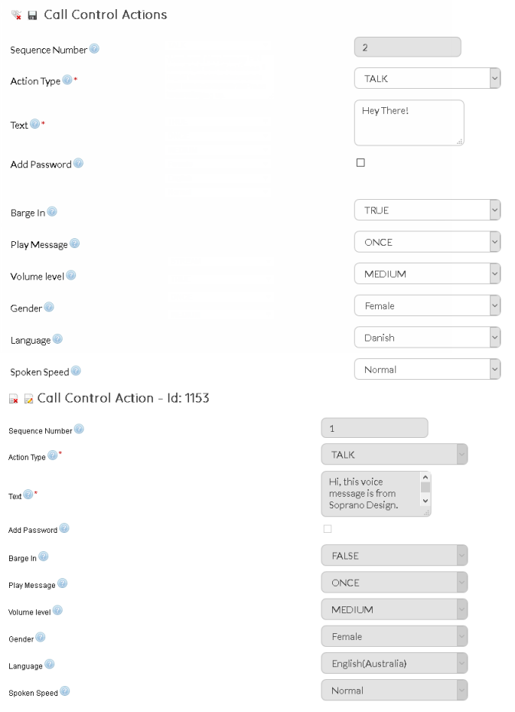Open the top Play Message dropdown
Image resolution: width=515 pixels, height=712 pixels.
427,243
